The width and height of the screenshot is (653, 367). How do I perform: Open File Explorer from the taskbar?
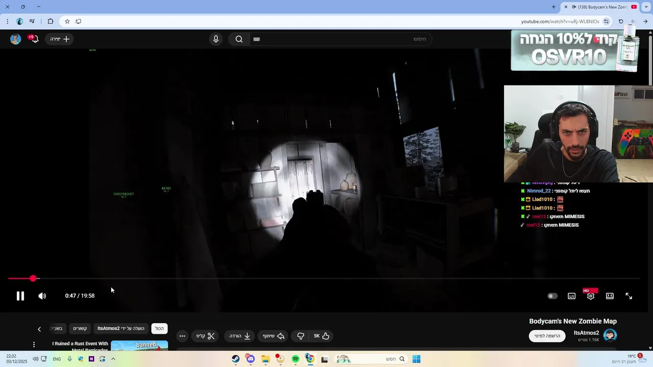(265, 359)
